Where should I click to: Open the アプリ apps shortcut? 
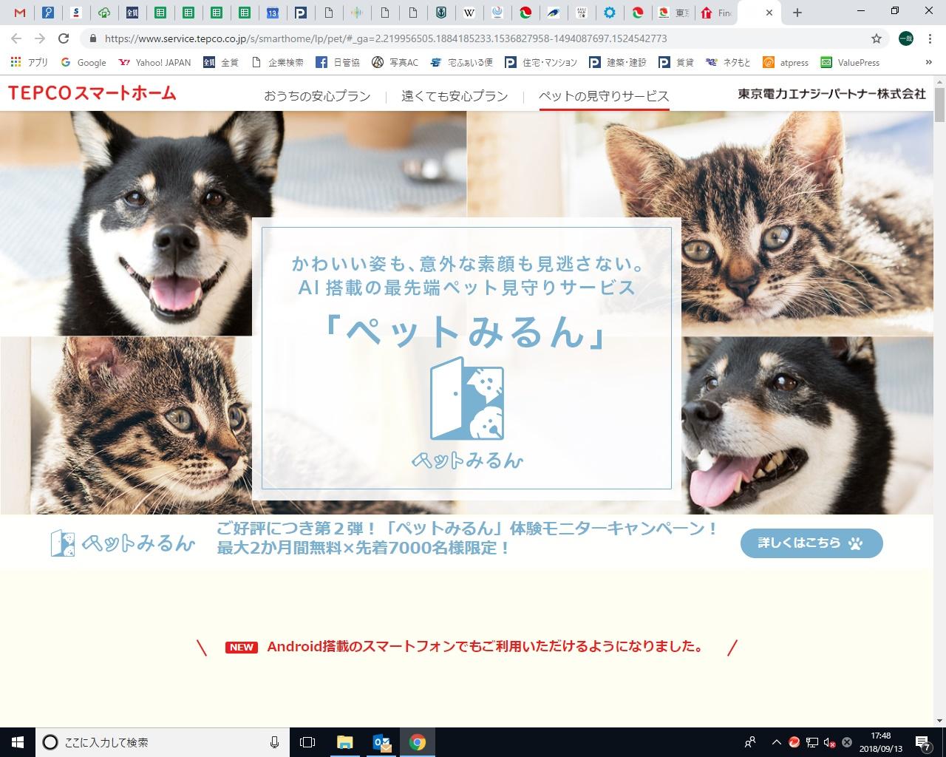(29, 63)
